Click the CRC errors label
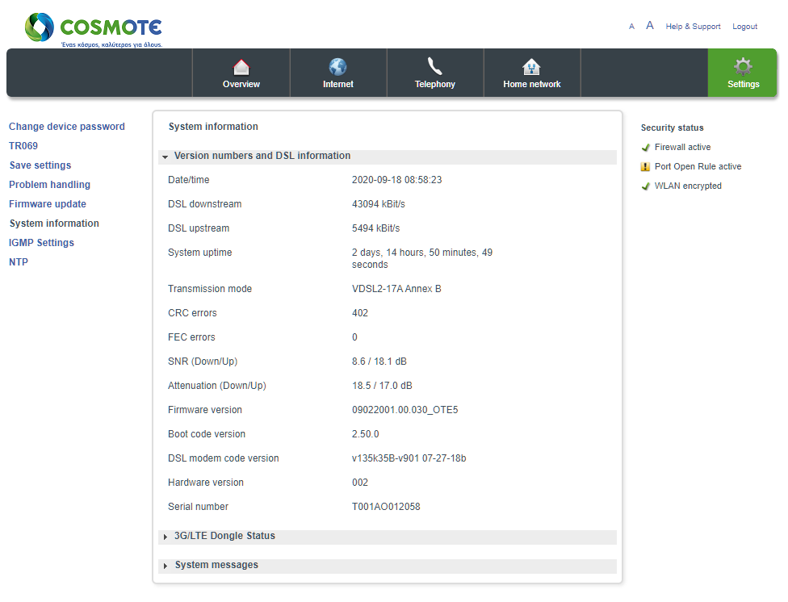Screen dimensions: 788x602 tap(192, 313)
